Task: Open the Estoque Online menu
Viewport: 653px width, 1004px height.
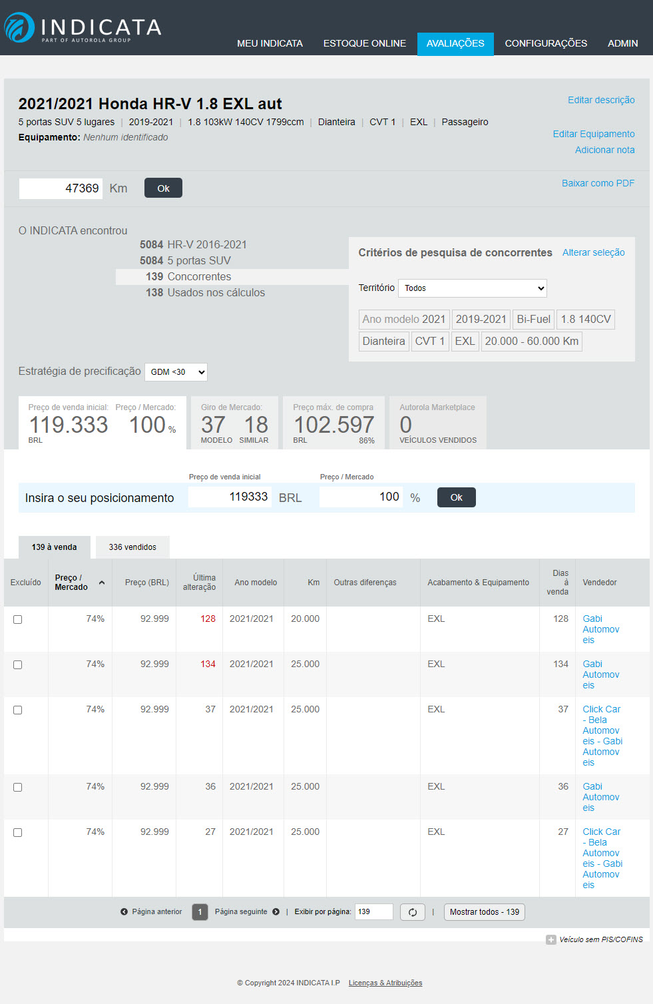Action: (x=364, y=43)
